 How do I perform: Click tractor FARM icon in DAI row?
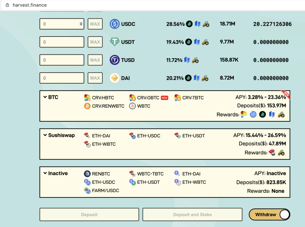pos(205,78)
